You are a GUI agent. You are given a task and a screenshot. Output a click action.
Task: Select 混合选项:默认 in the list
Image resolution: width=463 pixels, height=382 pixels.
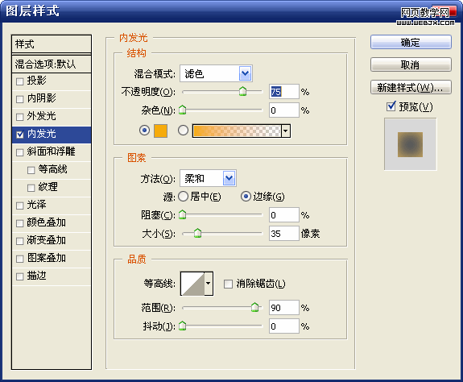pyautogui.click(x=52, y=64)
